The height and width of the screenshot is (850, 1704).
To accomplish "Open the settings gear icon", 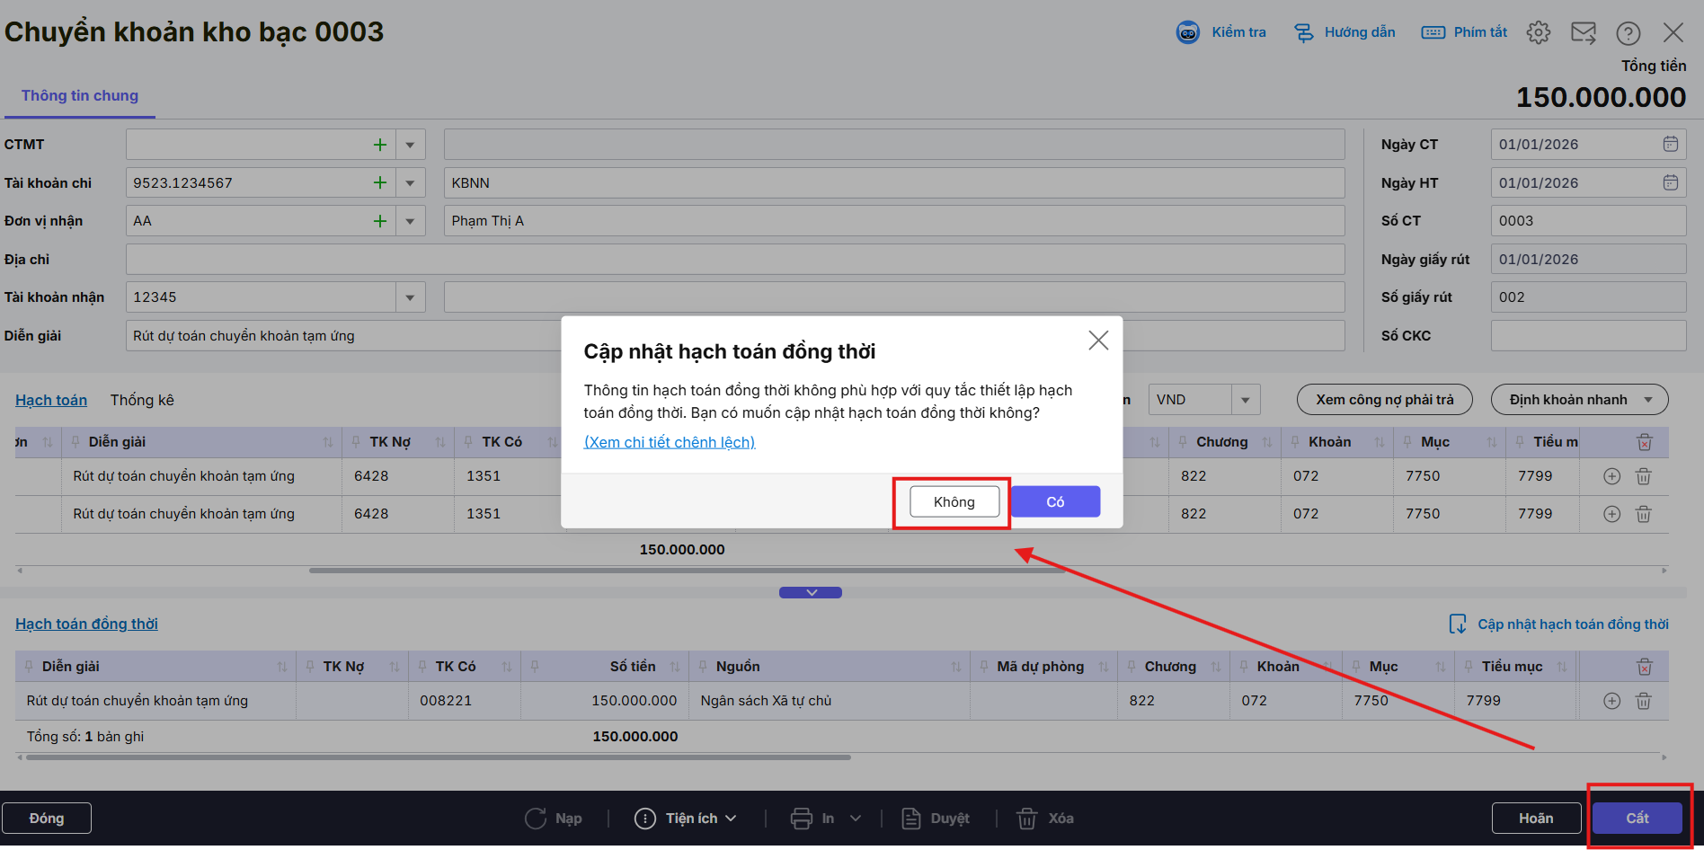I will tap(1538, 32).
